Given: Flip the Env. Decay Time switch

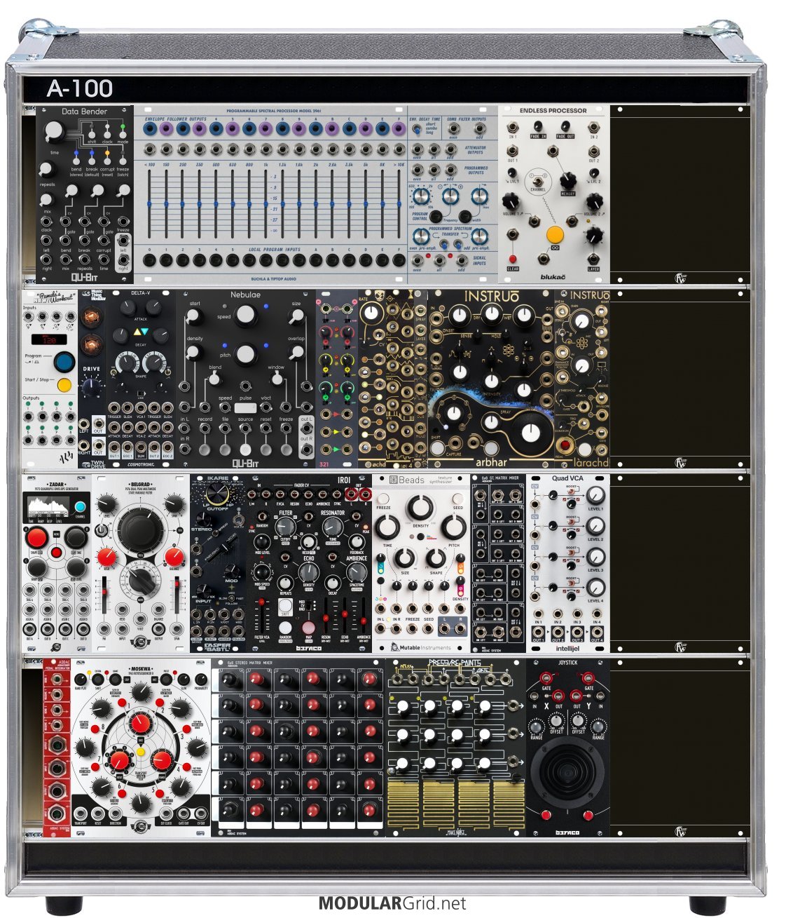Looking at the screenshot, I should pos(415,131).
